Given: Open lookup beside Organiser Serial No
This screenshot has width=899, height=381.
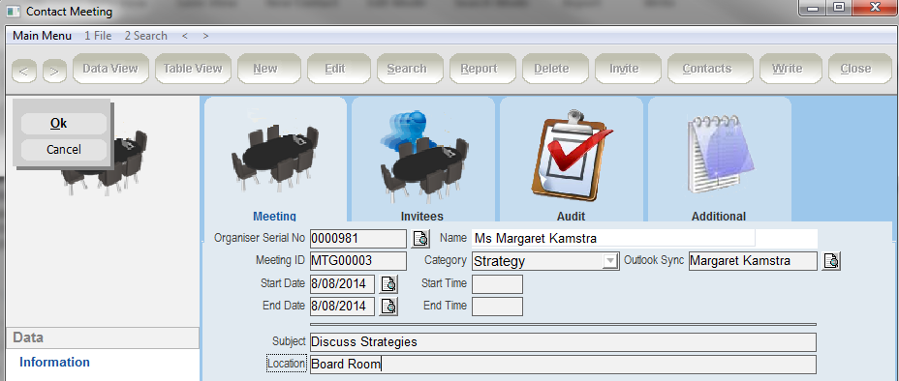Looking at the screenshot, I should point(420,238).
